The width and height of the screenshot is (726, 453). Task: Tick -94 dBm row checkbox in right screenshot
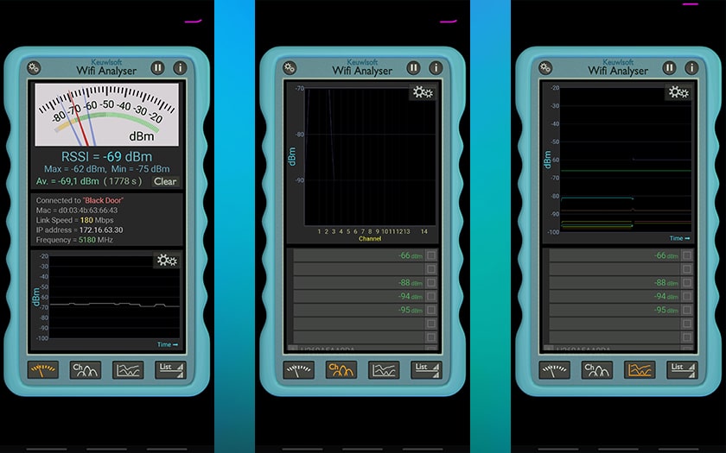coord(687,296)
